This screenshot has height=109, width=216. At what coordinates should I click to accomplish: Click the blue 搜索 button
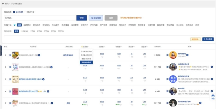[82, 18]
